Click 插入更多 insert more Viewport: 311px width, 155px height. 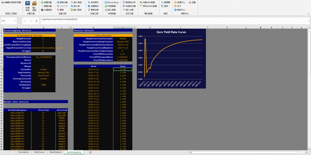(76, 9)
